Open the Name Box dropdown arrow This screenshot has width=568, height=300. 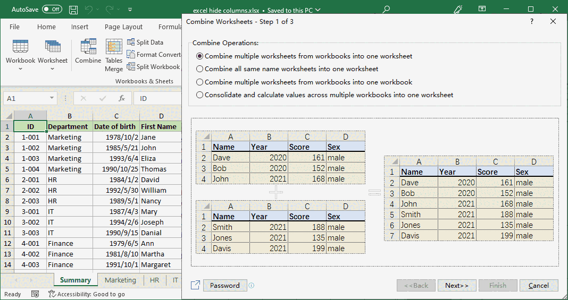pyautogui.click(x=52, y=98)
